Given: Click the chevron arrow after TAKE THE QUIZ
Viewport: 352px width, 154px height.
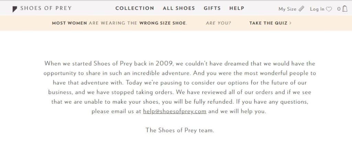Looking at the screenshot, I should pyautogui.click(x=290, y=23).
